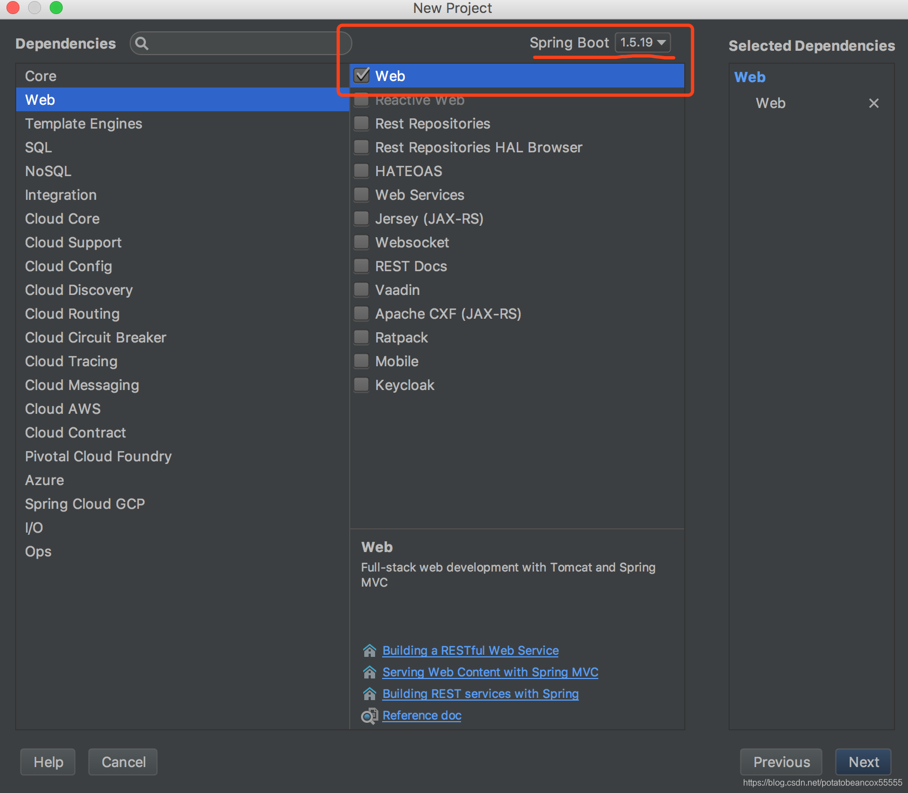The height and width of the screenshot is (793, 908).
Task: Open Building REST services with Spring link
Action: pos(480,694)
